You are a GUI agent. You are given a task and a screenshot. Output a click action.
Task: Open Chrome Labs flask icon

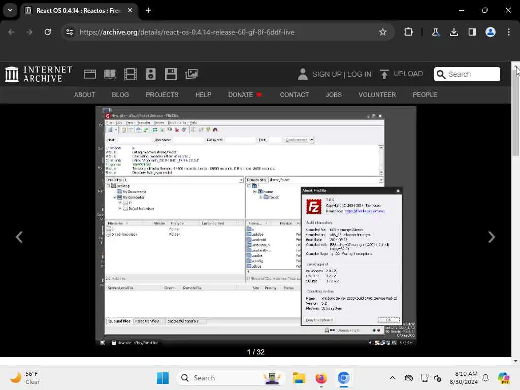tap(435, 32)
